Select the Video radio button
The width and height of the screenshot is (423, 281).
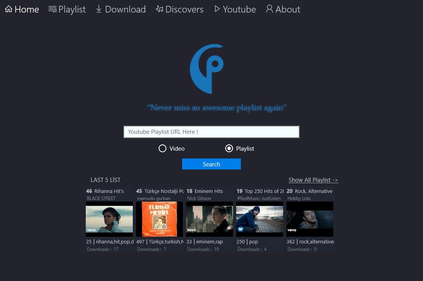tap(163, 148)
